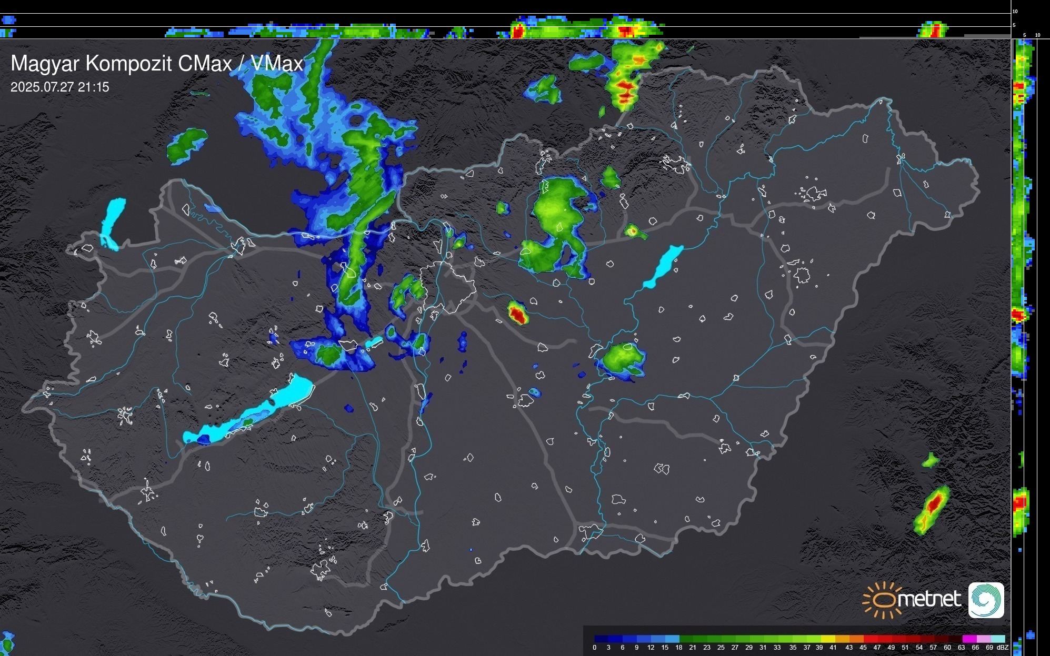
Task: Select the light cyan 69 dBZ legend swatch
Action: point(997,639)
